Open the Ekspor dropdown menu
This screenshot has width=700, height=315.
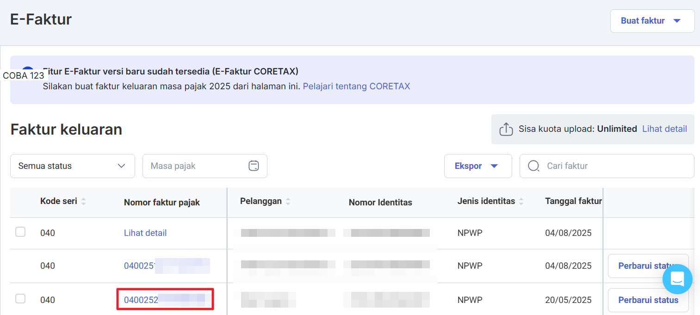tap(477, 166)
